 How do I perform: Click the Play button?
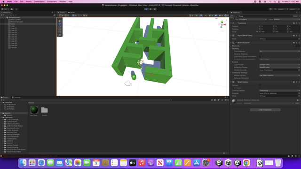pos(146,9)
